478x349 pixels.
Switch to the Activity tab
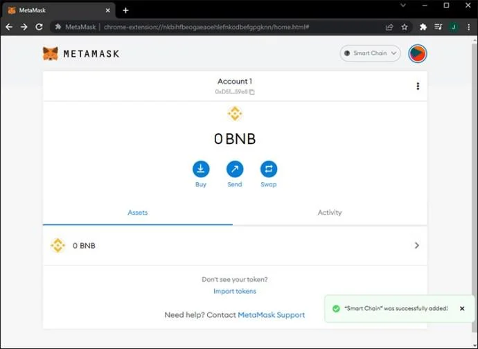[330, 213]
